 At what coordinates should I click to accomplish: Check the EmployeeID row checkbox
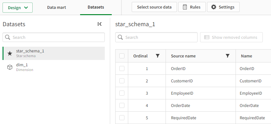coord(122,93)
